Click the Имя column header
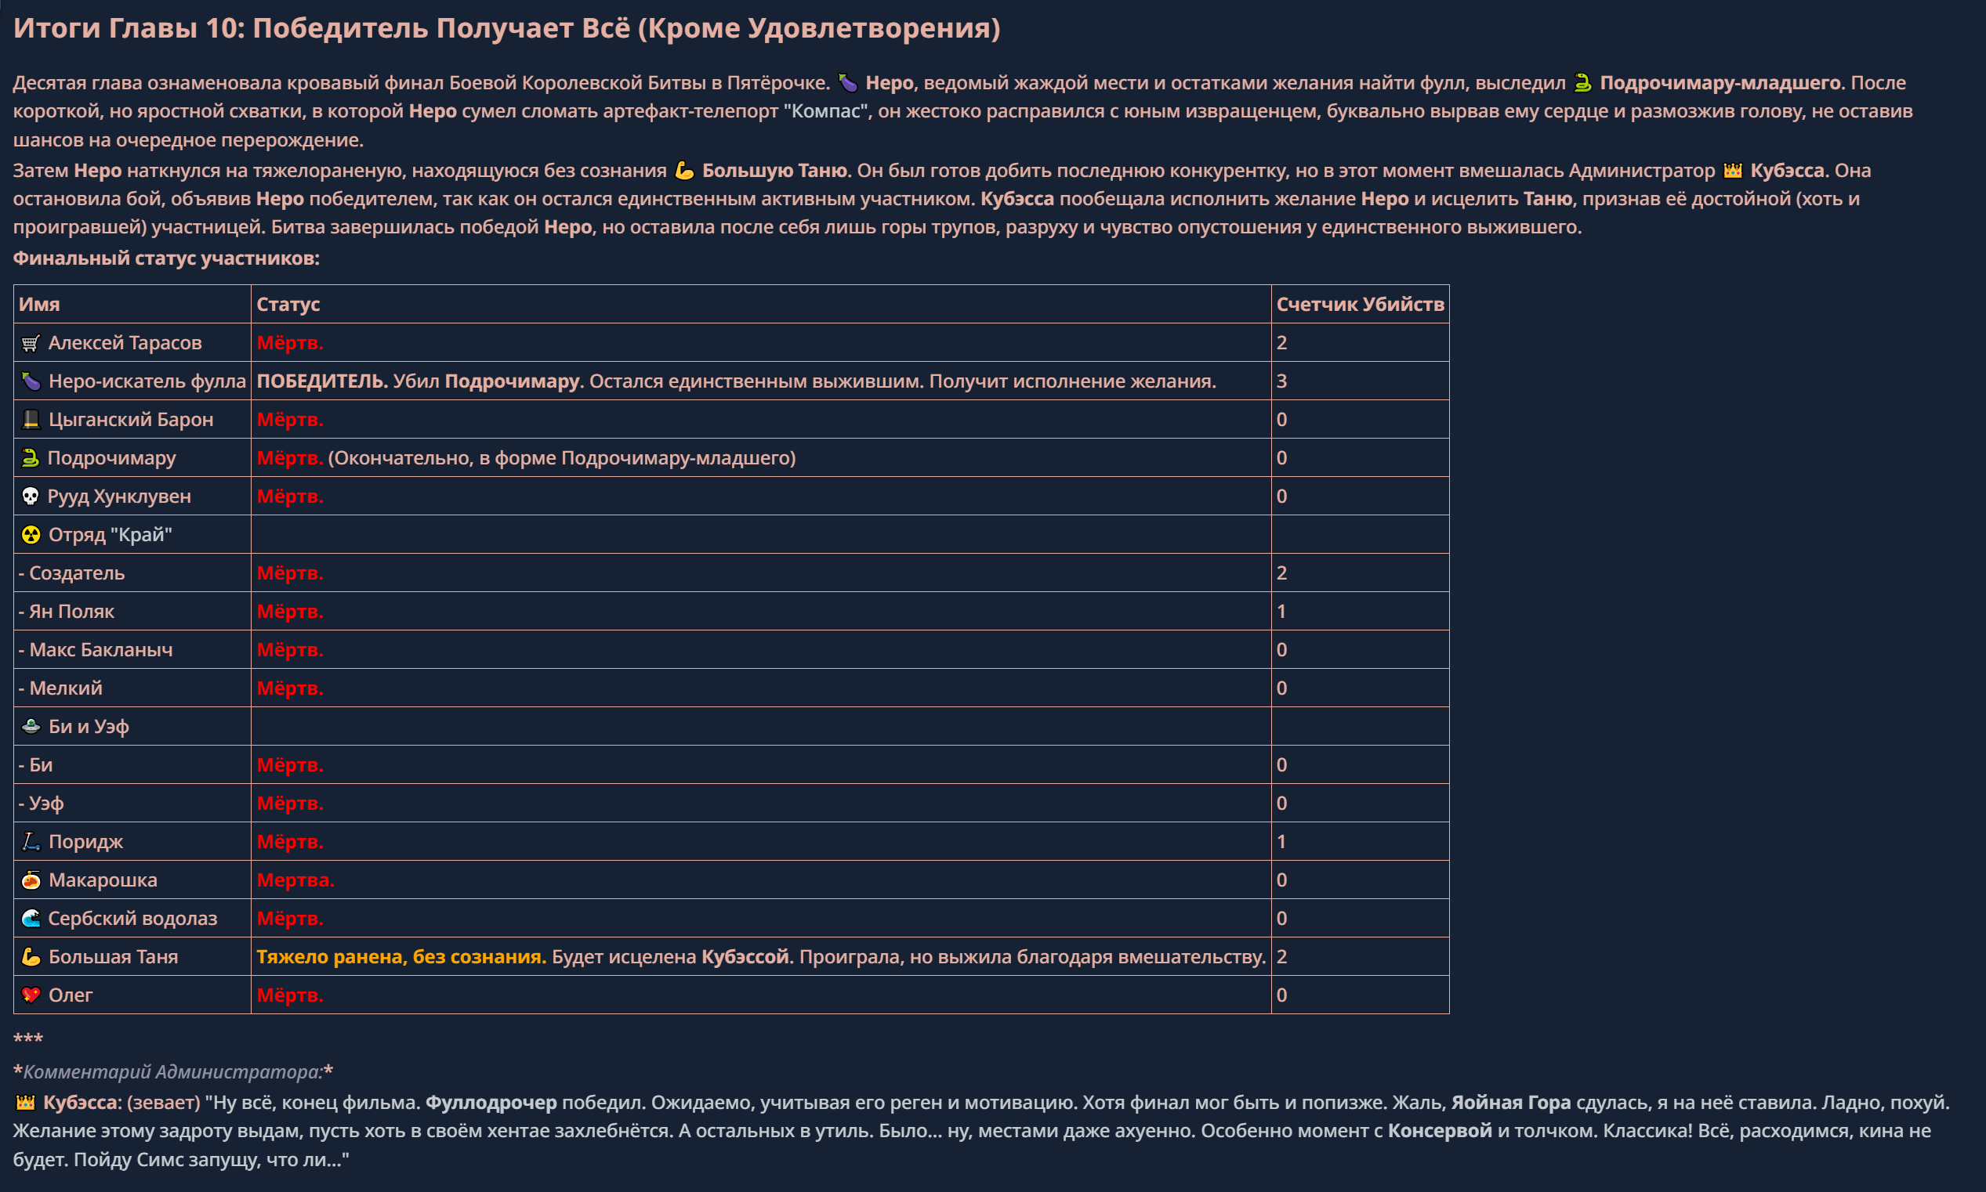The height and width of the screenshot is (1192, 1986). click(39, 305)
